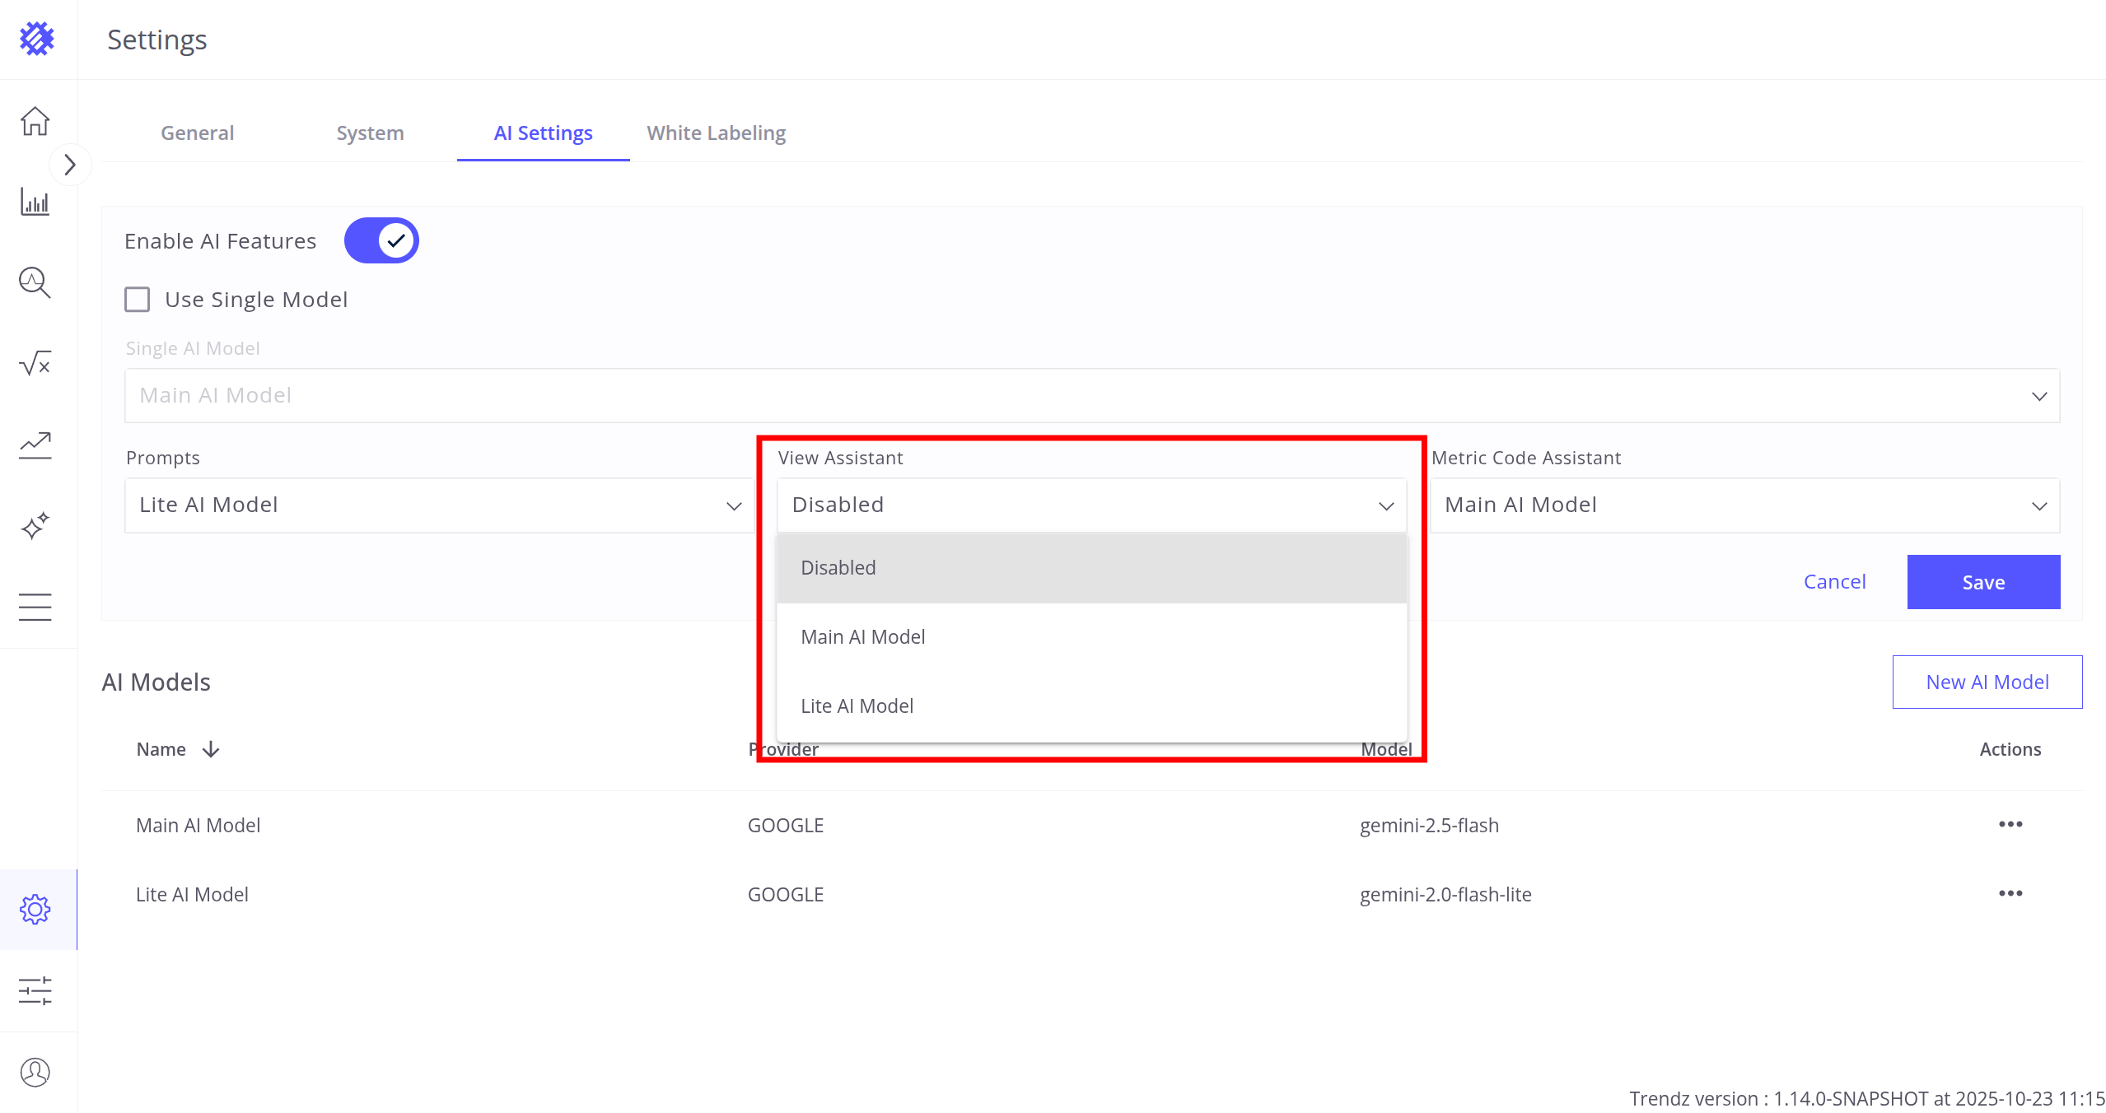Switch to the White Labeling tab
This screenshot has width=2106, height=1113.
[716, 133]
